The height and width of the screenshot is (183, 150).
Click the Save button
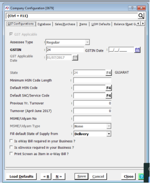pyautogui.click(x=82, y=176)
